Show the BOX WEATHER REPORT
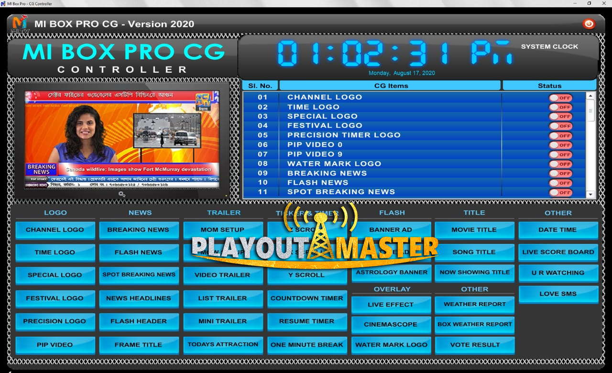The image size is (612, 373). point(474,324)
